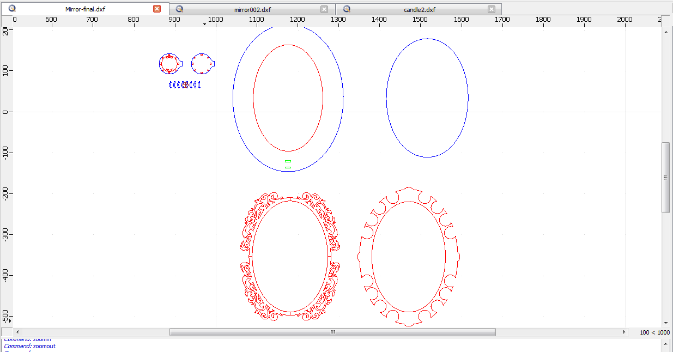
Task: Click the horizontal scrollbar left arrow
Action: (x=17, y=332)
